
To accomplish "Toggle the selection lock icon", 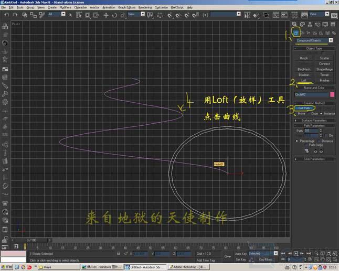I will 119,254.
